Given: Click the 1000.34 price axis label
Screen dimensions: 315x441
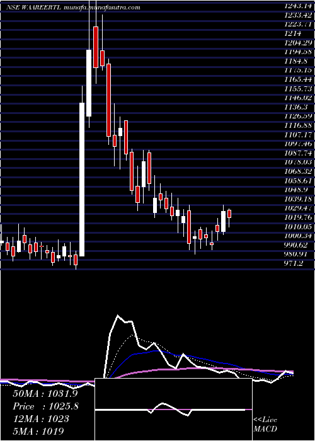Looking at the screenshot, I should (297, 236).
